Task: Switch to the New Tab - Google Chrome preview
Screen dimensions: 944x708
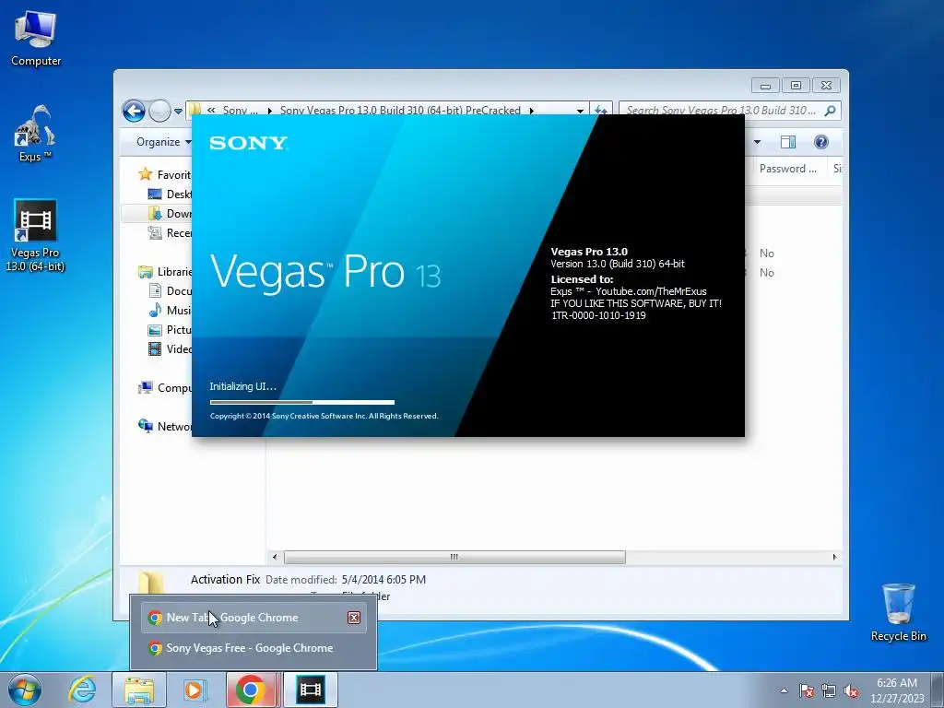Action: 254,618
